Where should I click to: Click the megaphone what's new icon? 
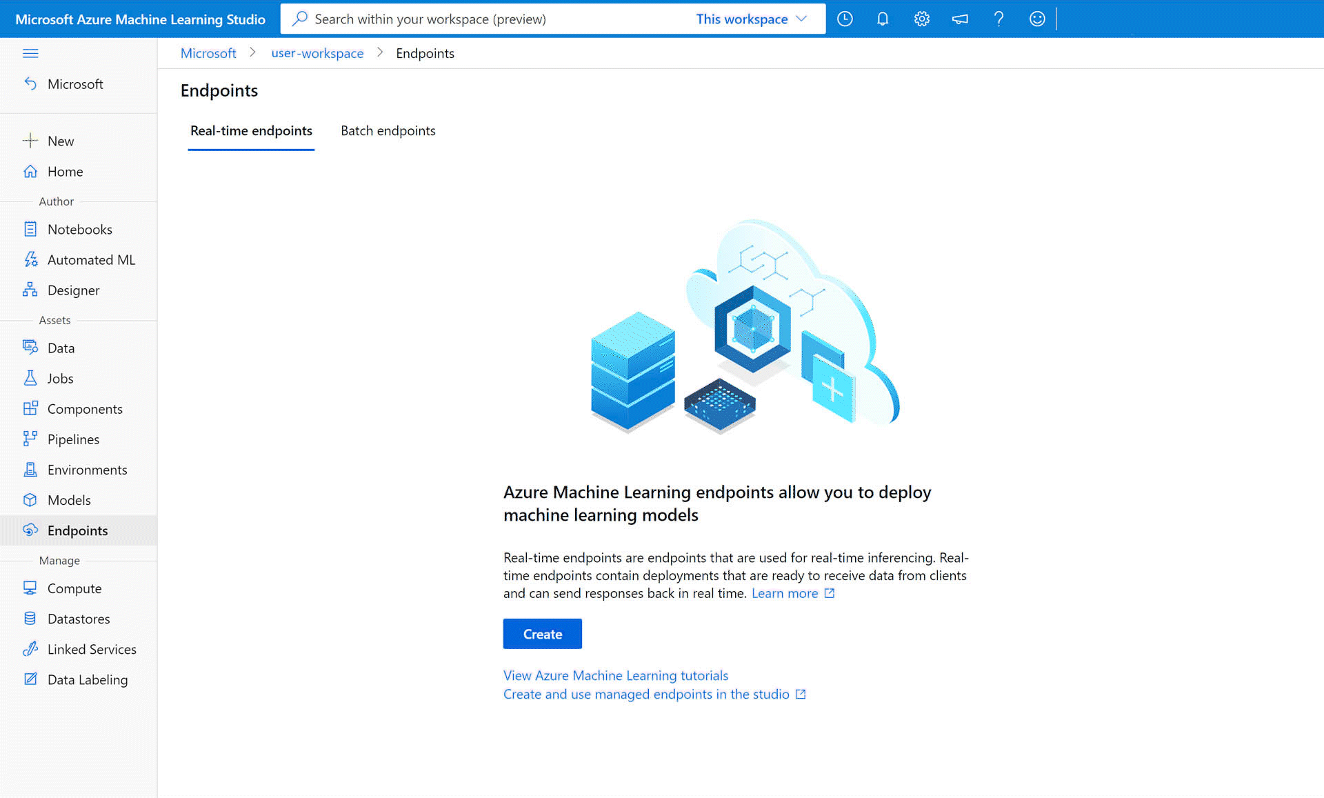pyautogui.click(x=960, y=19)
